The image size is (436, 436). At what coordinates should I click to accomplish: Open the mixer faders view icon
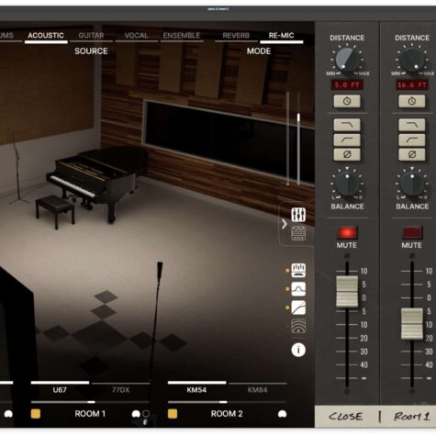click(298, 215)
